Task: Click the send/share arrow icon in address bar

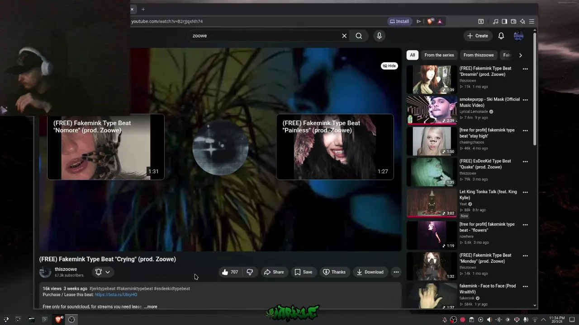Action: click(x=418, y=21)
